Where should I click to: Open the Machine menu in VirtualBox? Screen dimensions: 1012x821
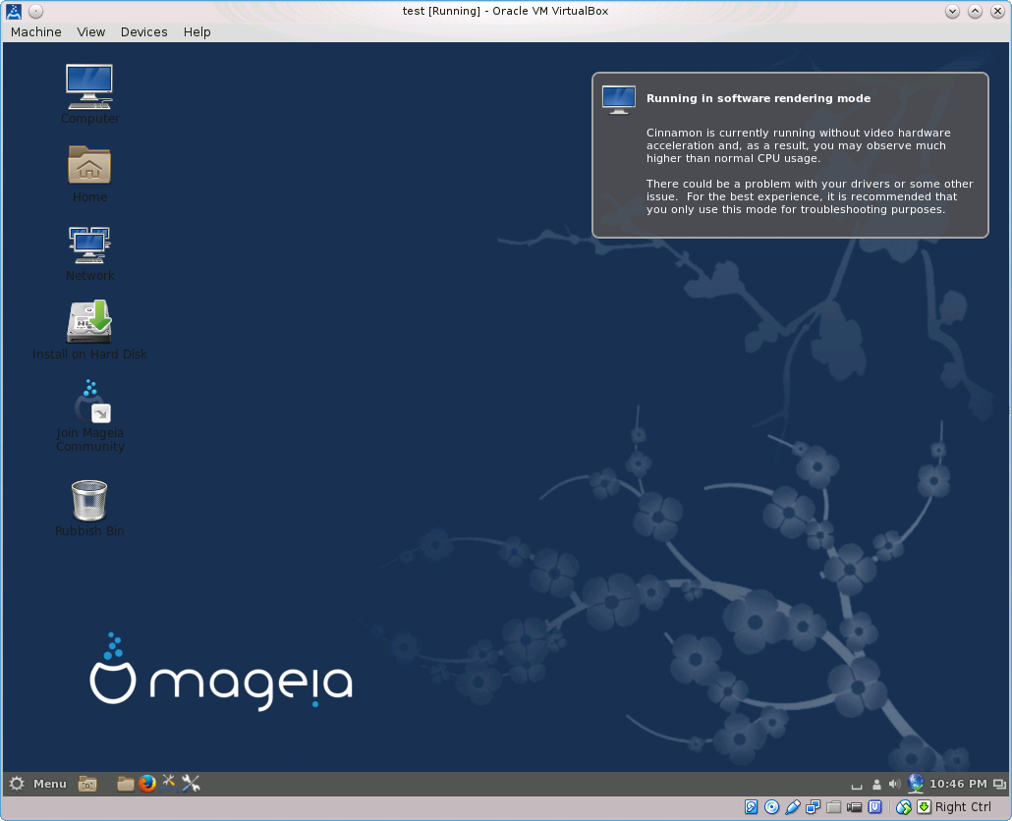[x=36, y=31]
